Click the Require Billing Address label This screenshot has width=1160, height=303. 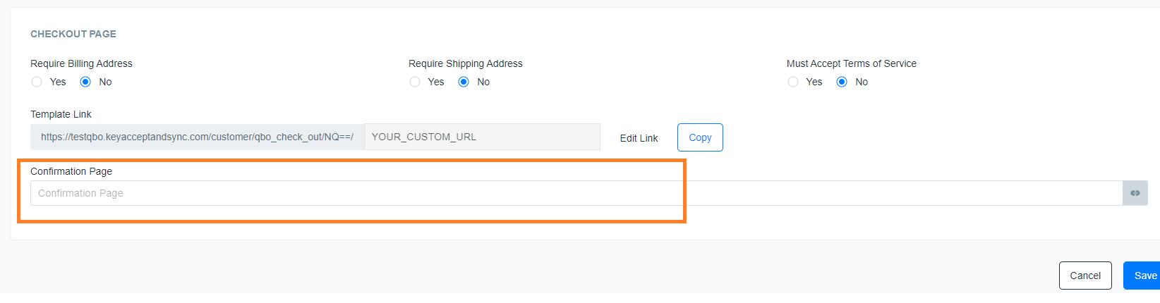81,63
